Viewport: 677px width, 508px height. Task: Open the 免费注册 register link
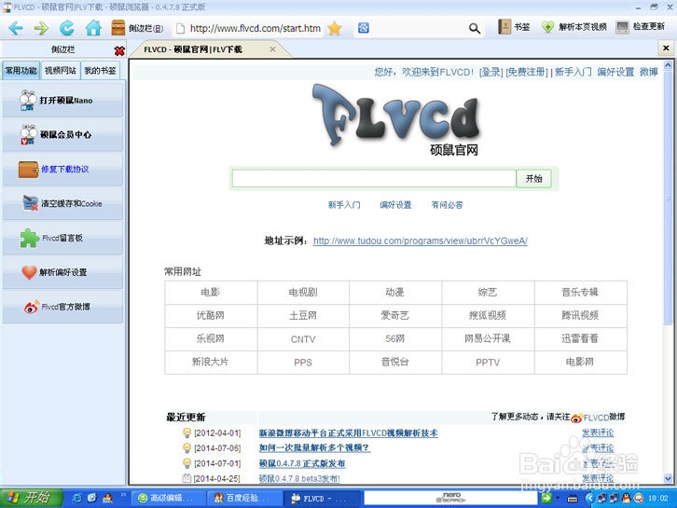point(526,72)
